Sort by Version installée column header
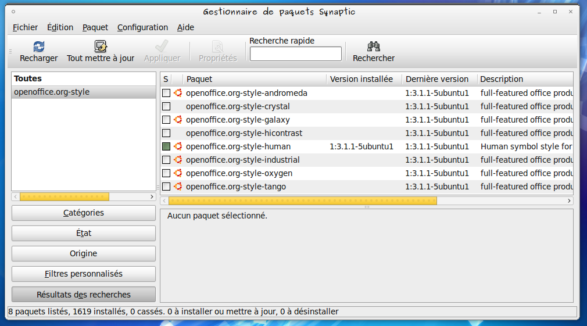This screenshot has height=326, width=587. 364,79
